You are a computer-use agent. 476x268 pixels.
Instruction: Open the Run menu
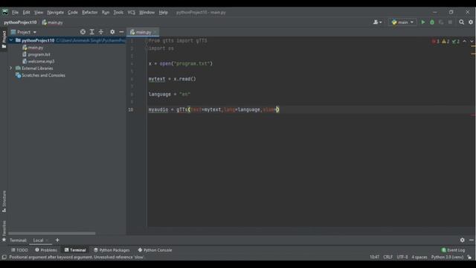coord(106,12)
